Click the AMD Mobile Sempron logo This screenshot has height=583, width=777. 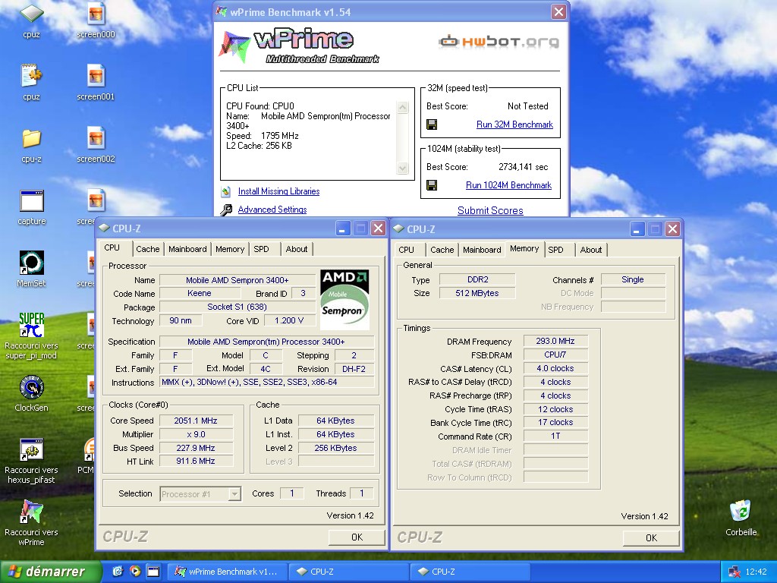pyautogui.click(x=344, y=299)
